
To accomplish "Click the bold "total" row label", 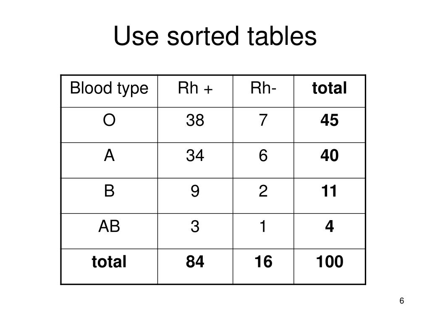I will click(109, 262).
